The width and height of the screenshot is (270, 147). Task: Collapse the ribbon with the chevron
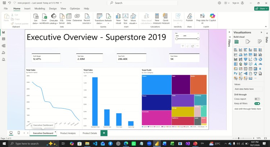(266, 27)
